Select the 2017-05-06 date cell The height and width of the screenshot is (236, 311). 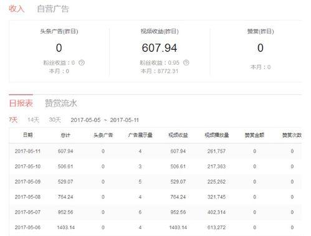tap(27, 227)
